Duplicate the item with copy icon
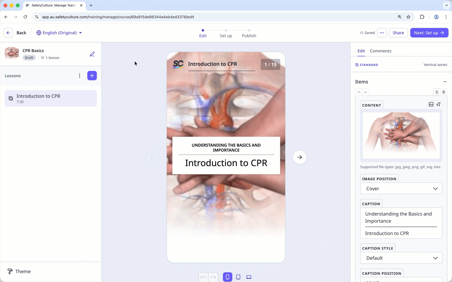This screenshot has width=452, height=282. point(437,92)
